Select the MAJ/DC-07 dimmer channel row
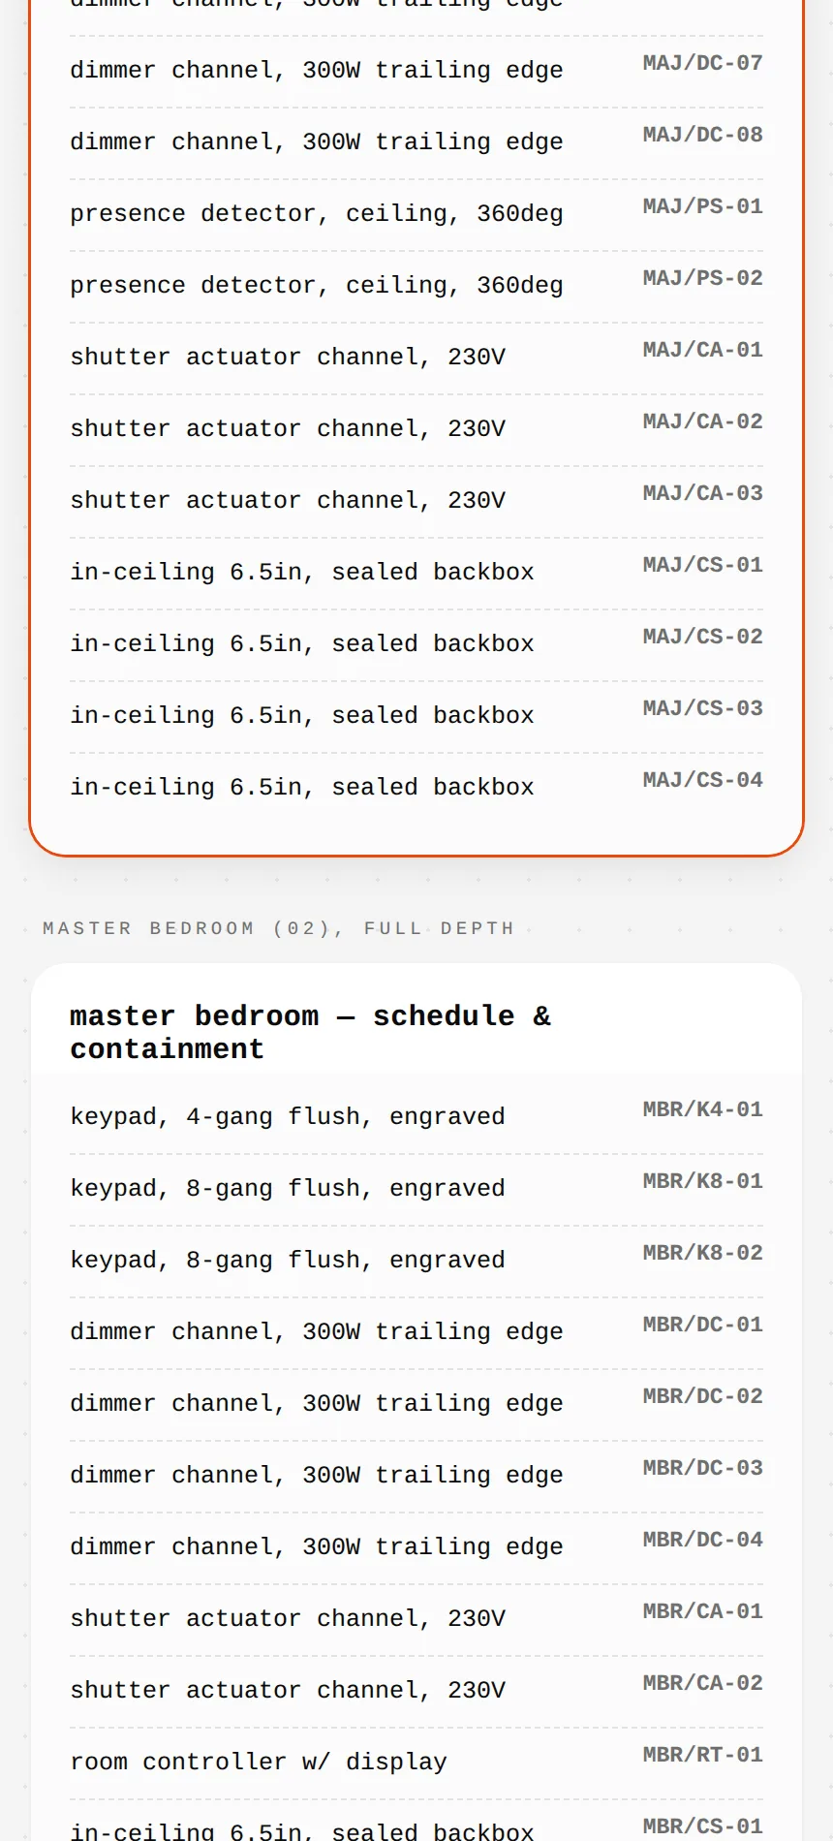This screenshot has height=1841, width=833. (x=416, y=72)
